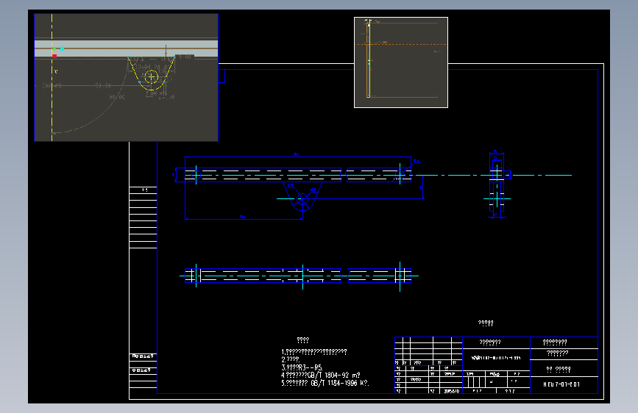638x413 pixels.
Task: Click the drawing number HEU 7-01-201
Action: pos(561,384)
